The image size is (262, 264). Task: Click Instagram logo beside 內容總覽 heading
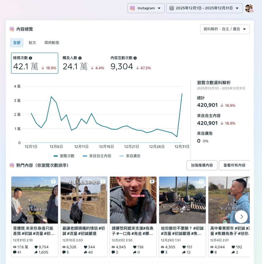point(12,29)
